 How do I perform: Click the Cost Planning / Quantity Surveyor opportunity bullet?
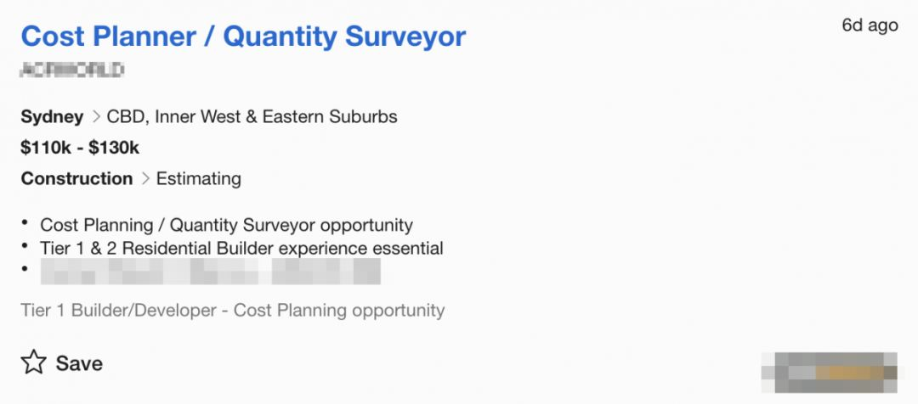(x=226, y=225)
